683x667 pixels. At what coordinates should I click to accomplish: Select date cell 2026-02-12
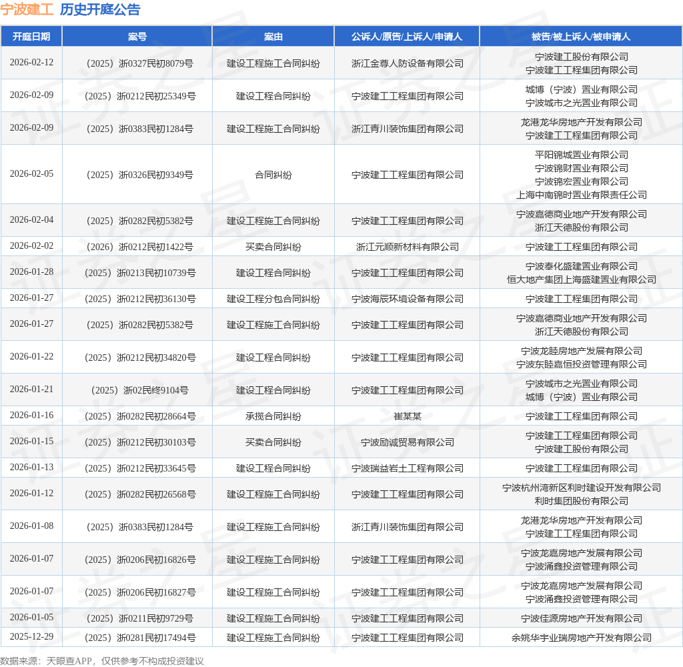31,62
